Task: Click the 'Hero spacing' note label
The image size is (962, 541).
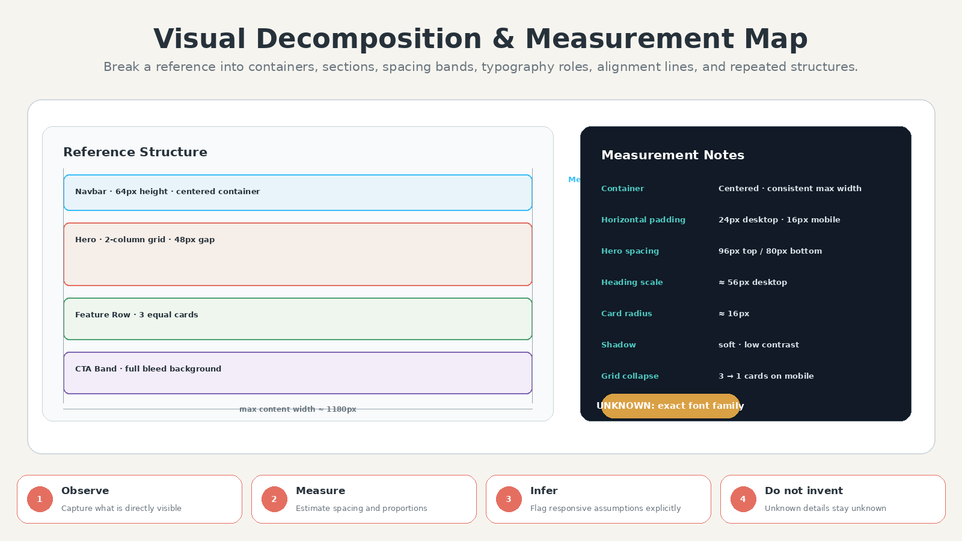Action: [630, 251]
